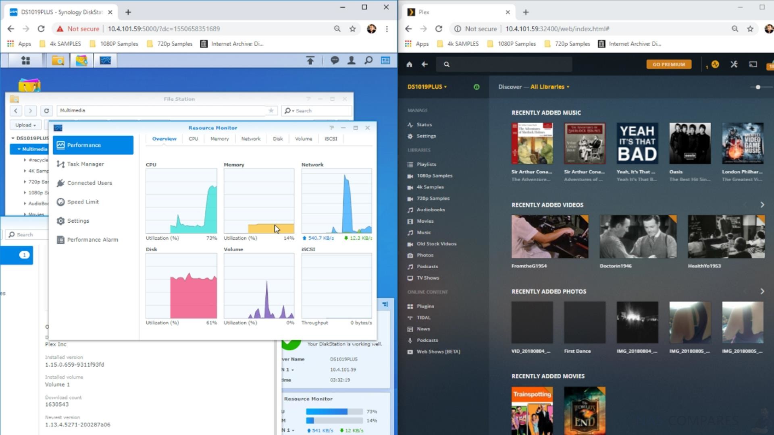Adjust Plex poster size slider
774x435 pixels.
tap(758, 87)
